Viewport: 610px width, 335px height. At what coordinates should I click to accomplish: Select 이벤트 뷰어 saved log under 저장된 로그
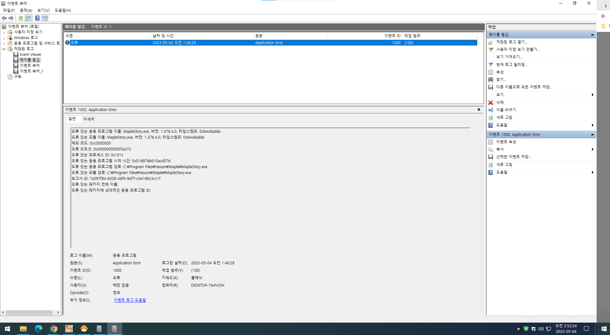(30, 65)
